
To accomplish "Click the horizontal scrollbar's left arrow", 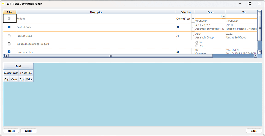I will click(x=4, y=56).
